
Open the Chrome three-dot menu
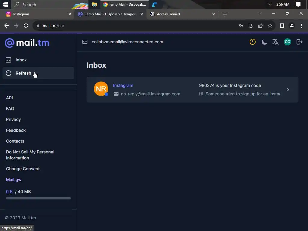click(301, 26)
